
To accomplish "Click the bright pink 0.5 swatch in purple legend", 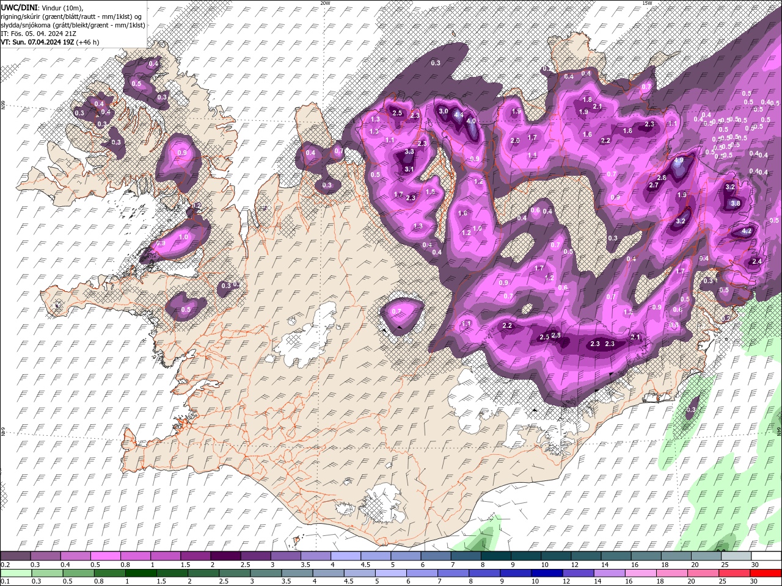I will click(105, 556).
